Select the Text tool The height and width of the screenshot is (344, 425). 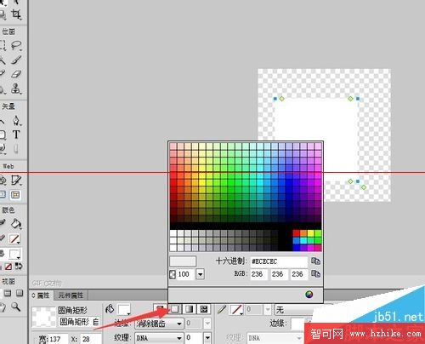click(16, 135)
